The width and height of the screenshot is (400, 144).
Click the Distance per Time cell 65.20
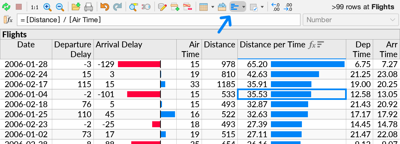(x=292, y=64)
